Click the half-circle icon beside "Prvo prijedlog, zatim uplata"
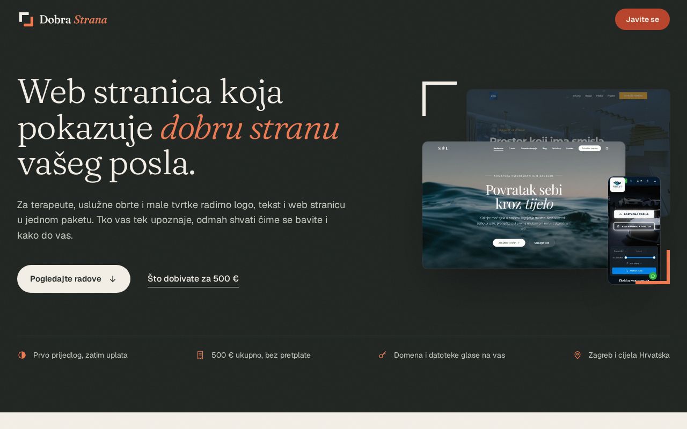Viewport: 687px width, 429px height. point(22,355)
